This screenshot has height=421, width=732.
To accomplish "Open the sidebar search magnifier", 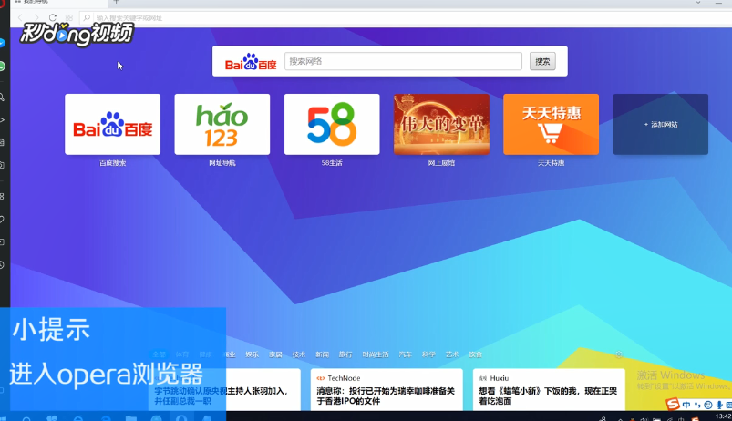I will [2, 98].
